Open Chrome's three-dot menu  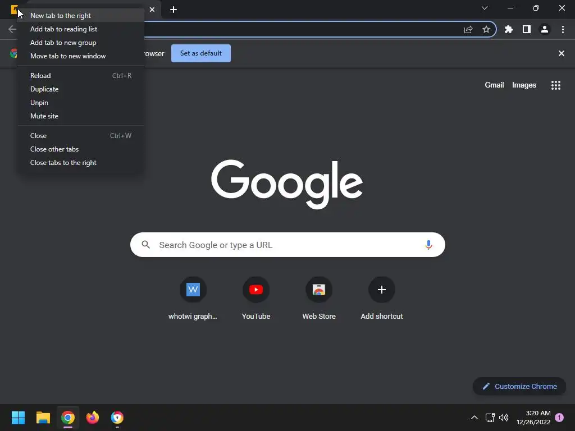point(563,29)
